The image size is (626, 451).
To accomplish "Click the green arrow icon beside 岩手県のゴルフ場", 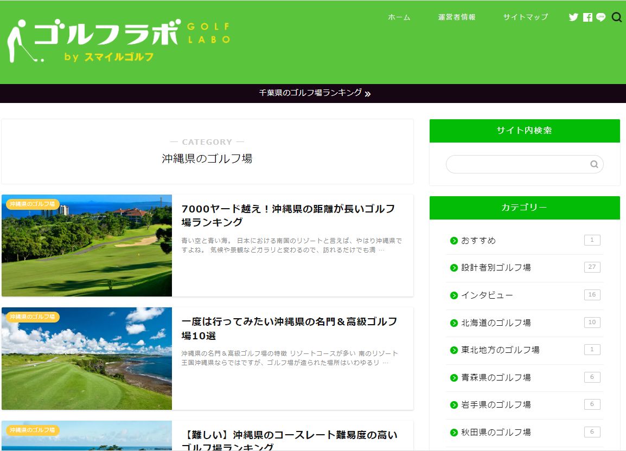I will click(x=453, y=405).
